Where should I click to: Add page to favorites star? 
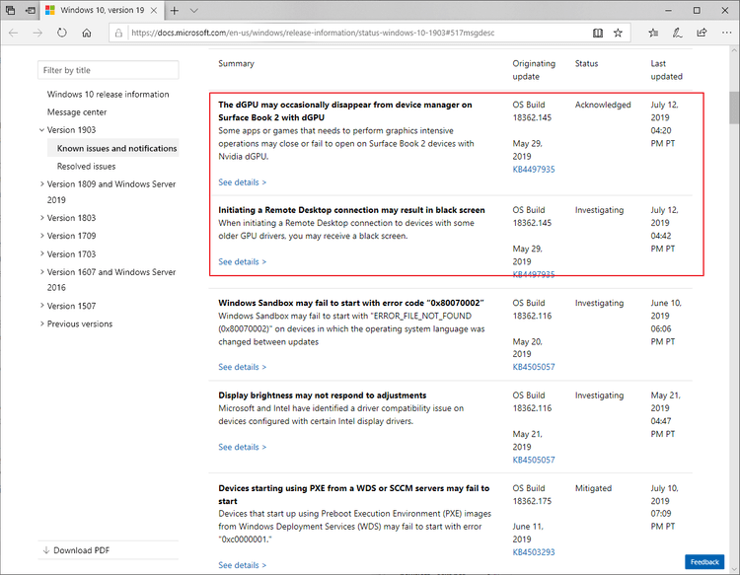click(618, 33)
